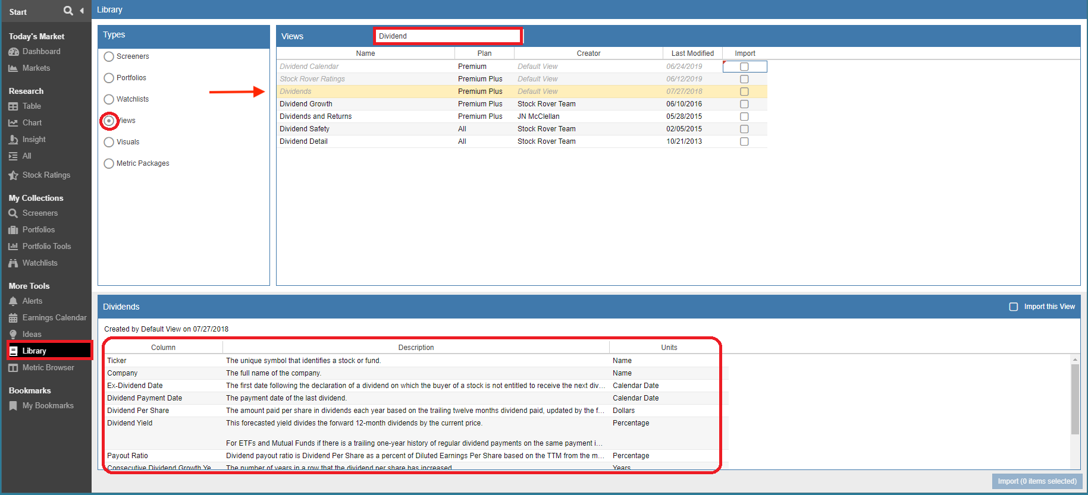
Task: Open Metric Browser in the sidebar
Action: click(x=48, y=368)
